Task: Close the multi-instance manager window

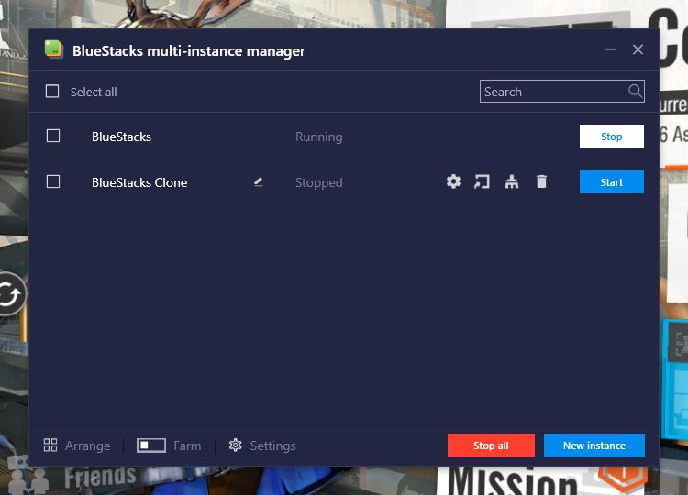Action: pos(638,49)
